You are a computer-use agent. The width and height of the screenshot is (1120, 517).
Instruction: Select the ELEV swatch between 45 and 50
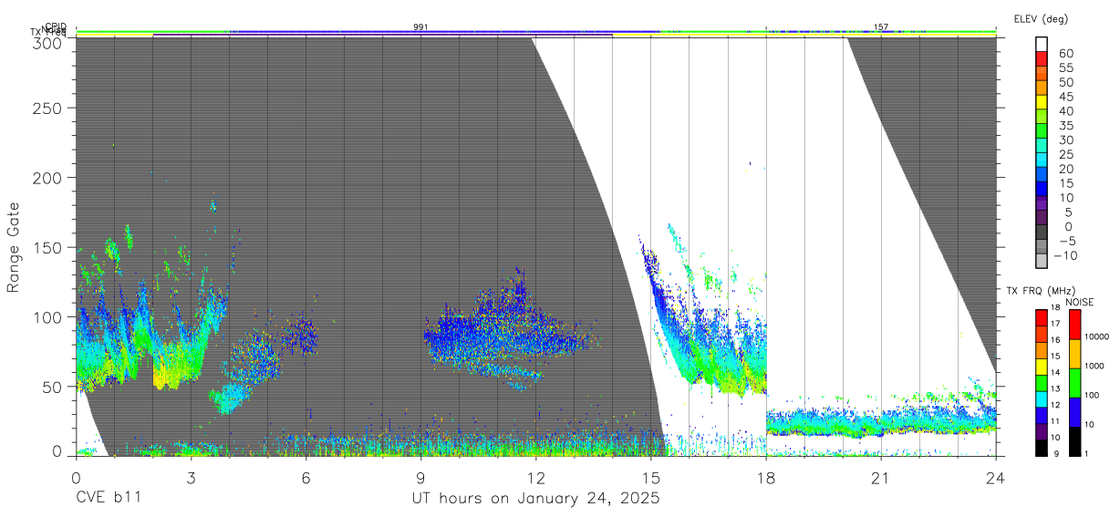tap(1042, 89)
